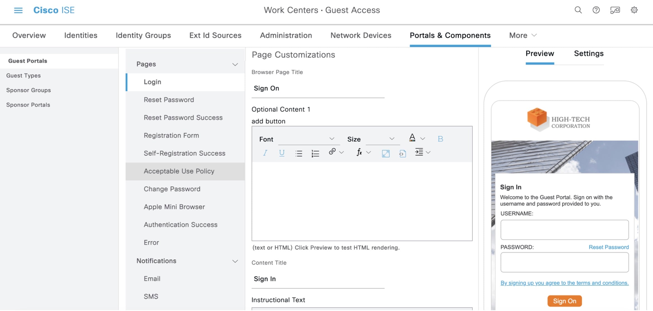The width and height of the screenshot is (653, 311).
Task: Click the Browser Page Title field
Action: point(318,88)
